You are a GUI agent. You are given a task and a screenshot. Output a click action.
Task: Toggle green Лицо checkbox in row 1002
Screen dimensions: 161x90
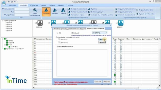pyautogui.click(x=115, y=75)
